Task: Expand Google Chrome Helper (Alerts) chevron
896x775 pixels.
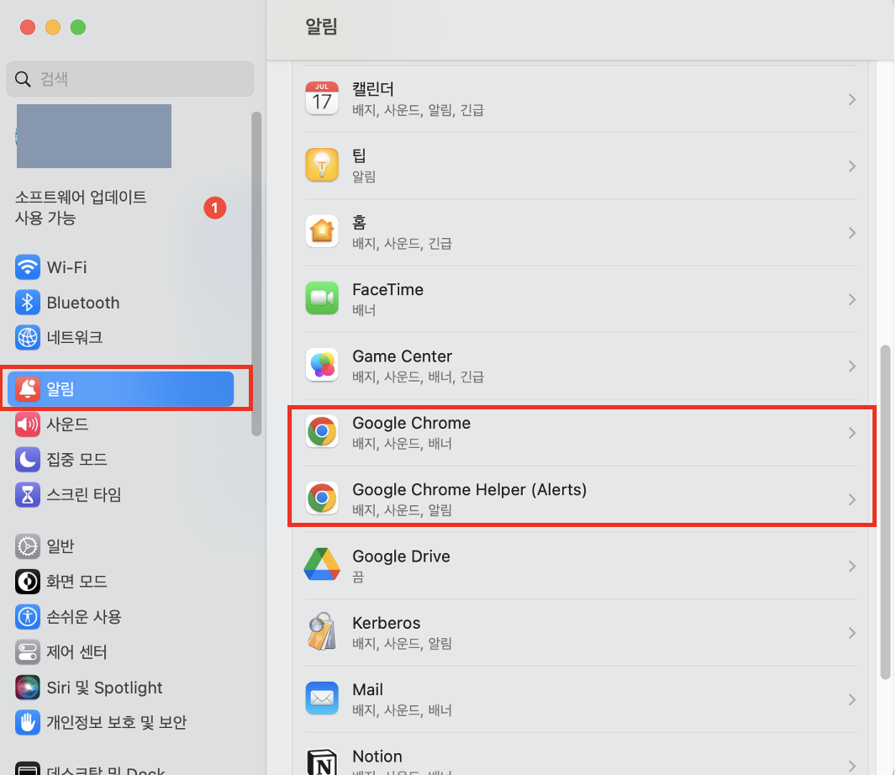Action: tap(852, 499)
